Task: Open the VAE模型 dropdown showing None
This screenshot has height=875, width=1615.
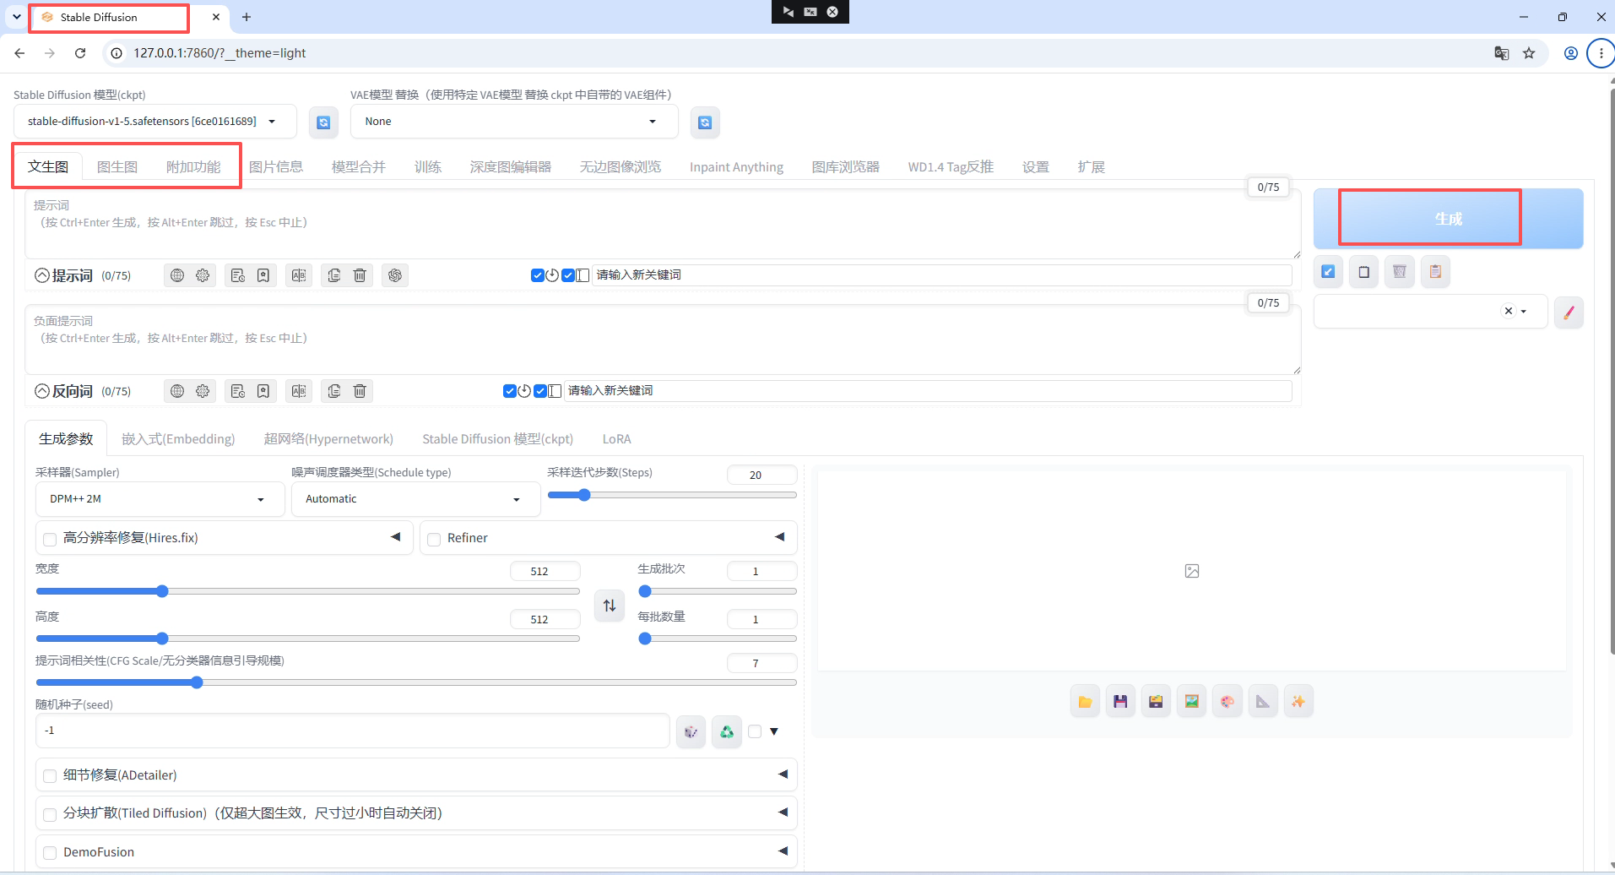Action: point(514,122)
